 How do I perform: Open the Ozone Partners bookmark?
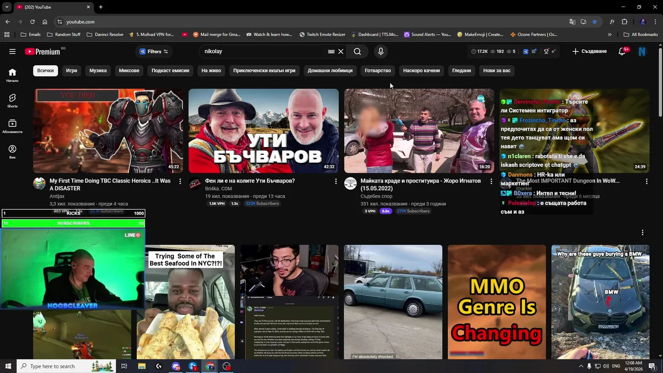point(534,35)
